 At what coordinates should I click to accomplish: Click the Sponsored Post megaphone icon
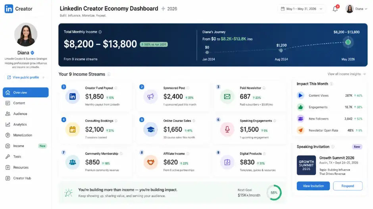point(150,96)
